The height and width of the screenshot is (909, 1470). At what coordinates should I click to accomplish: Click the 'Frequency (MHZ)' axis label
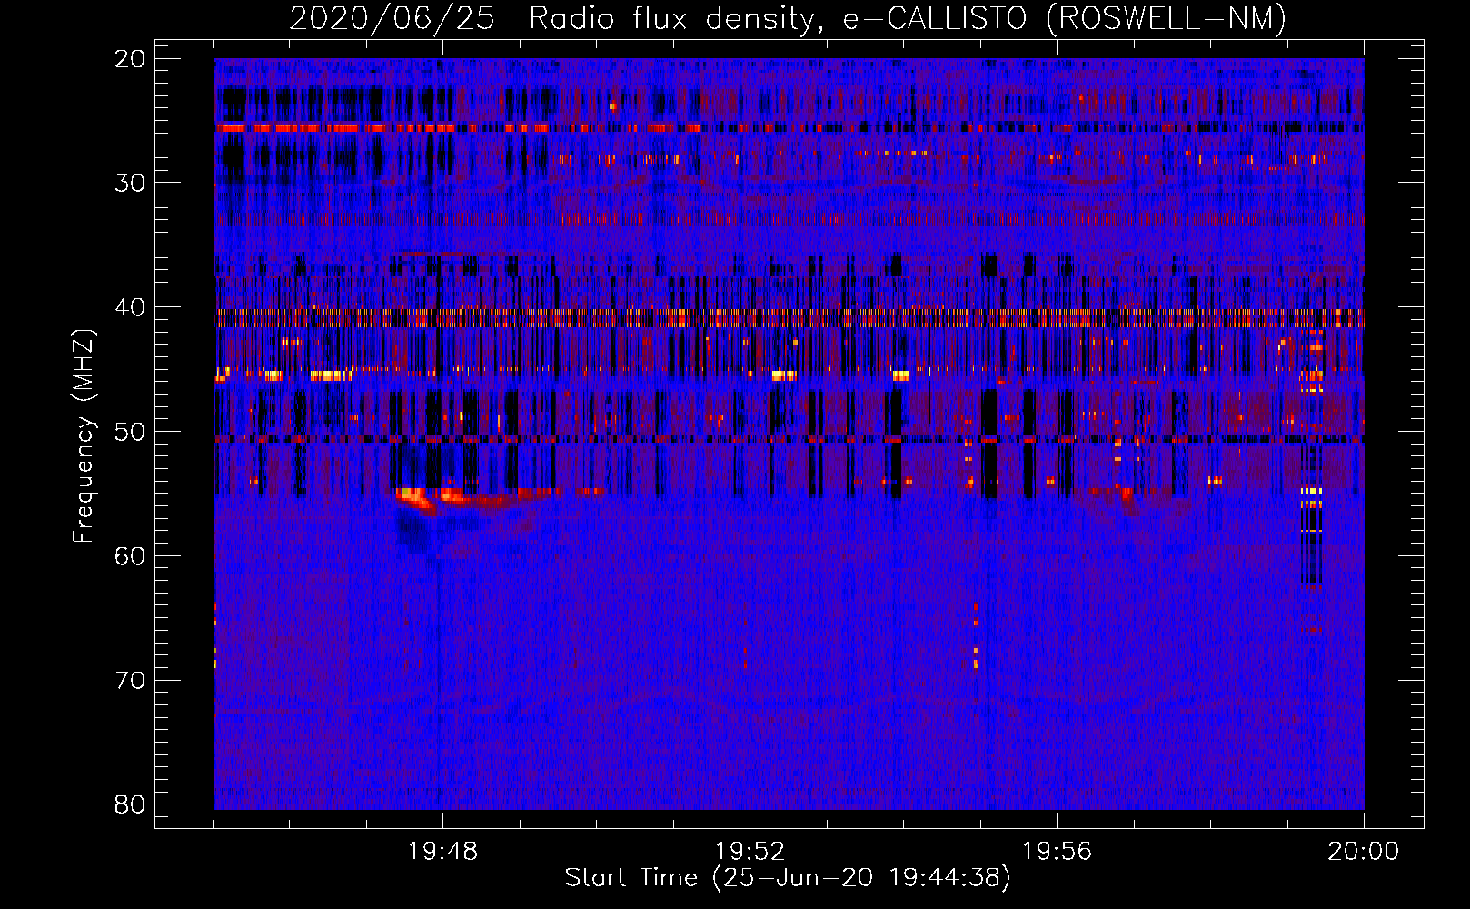[84, 436]
